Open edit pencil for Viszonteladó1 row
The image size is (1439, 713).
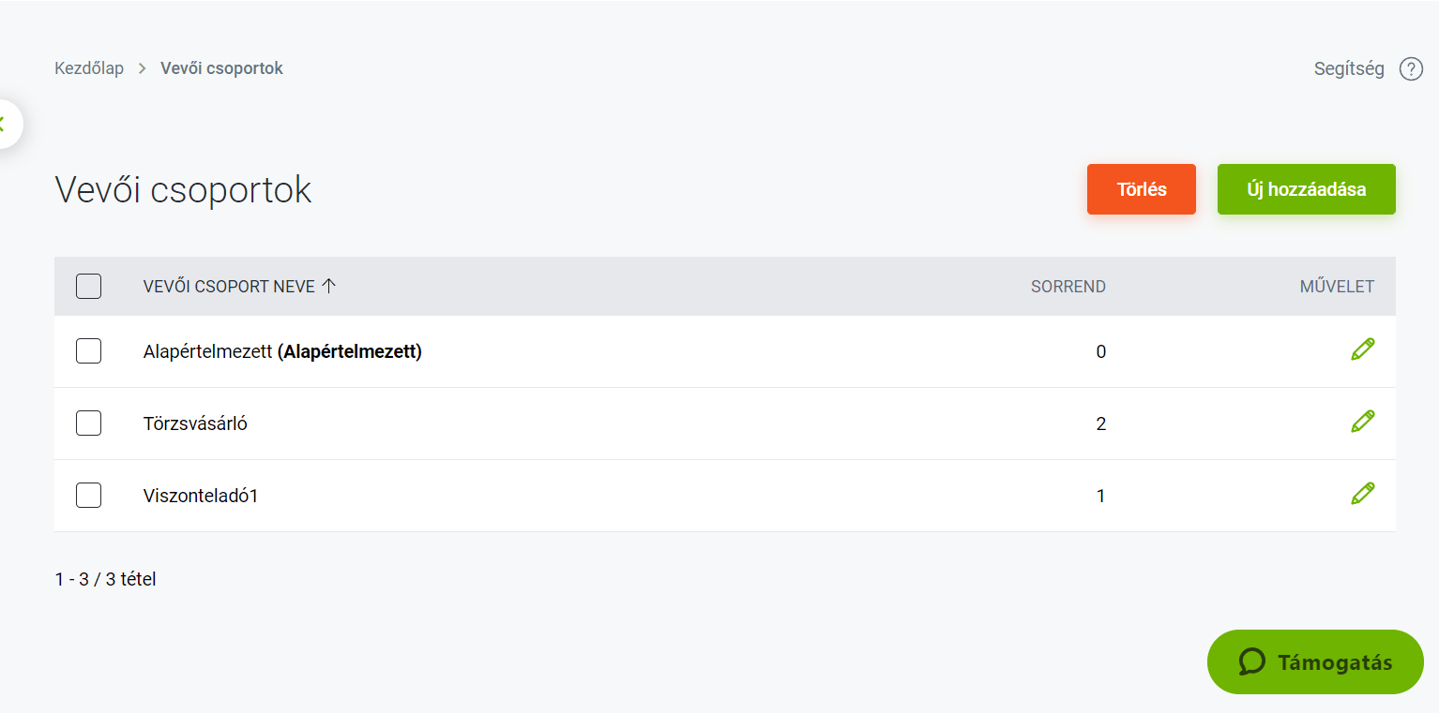tap(1363, 494)
